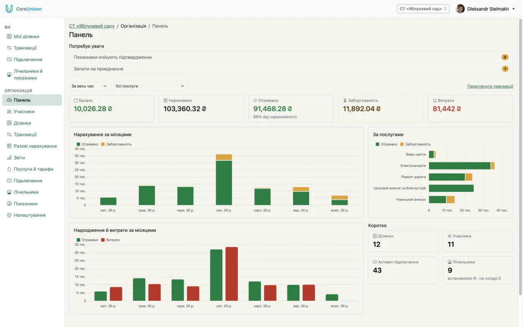The width and height of the screenshot is (523, 327).
Task: Toggle Отримано legend in За послугами chart
Action: (387, 144)
